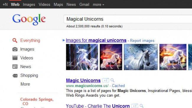Click the red Everything magnifier icon
This screenshot has height=108, width=192.
click(x=15, y=41)
